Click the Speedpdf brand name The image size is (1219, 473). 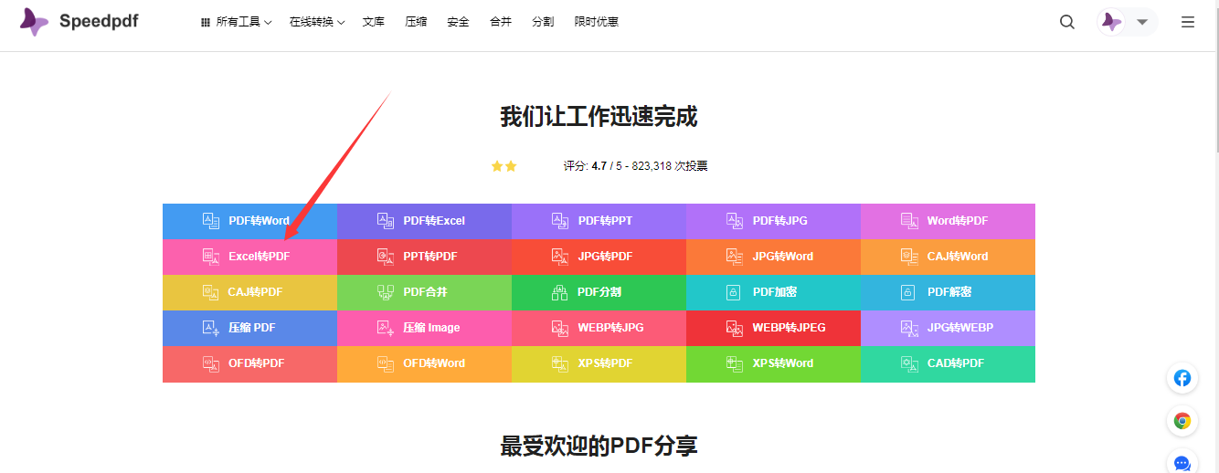99,21
